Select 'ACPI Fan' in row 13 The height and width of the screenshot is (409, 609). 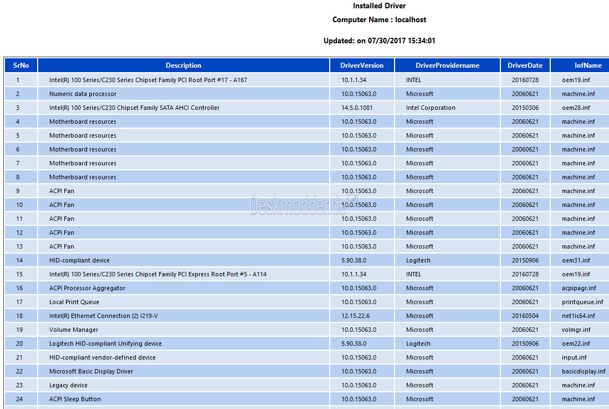pos(62,246)
